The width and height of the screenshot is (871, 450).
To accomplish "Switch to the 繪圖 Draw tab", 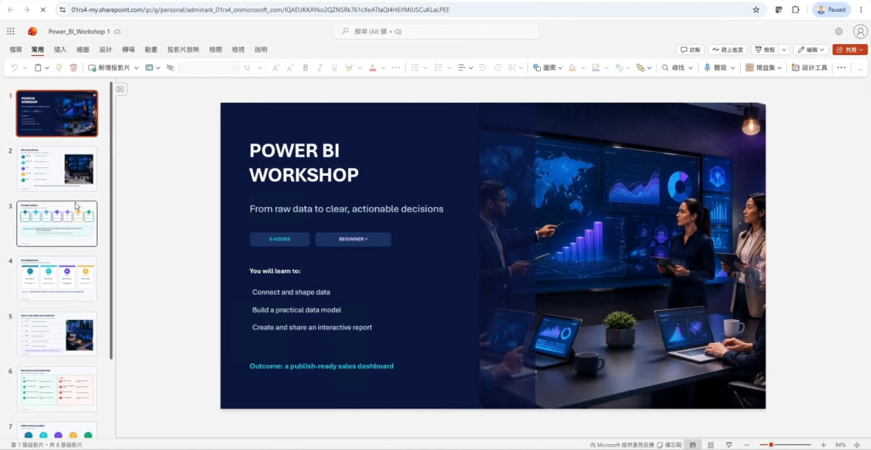I will [x=83, y=49].
